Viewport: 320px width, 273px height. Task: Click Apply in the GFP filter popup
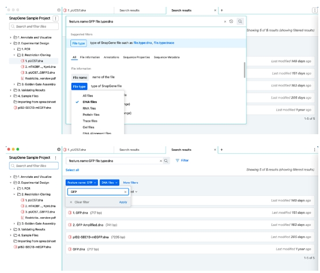point(123,202)
